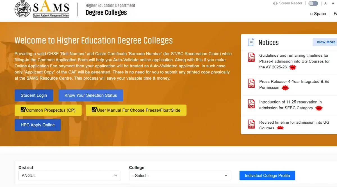Expand the District dropdown showing ANGUL
The image size is (337, 187).
pyautogui.click(x=70, y=176)
